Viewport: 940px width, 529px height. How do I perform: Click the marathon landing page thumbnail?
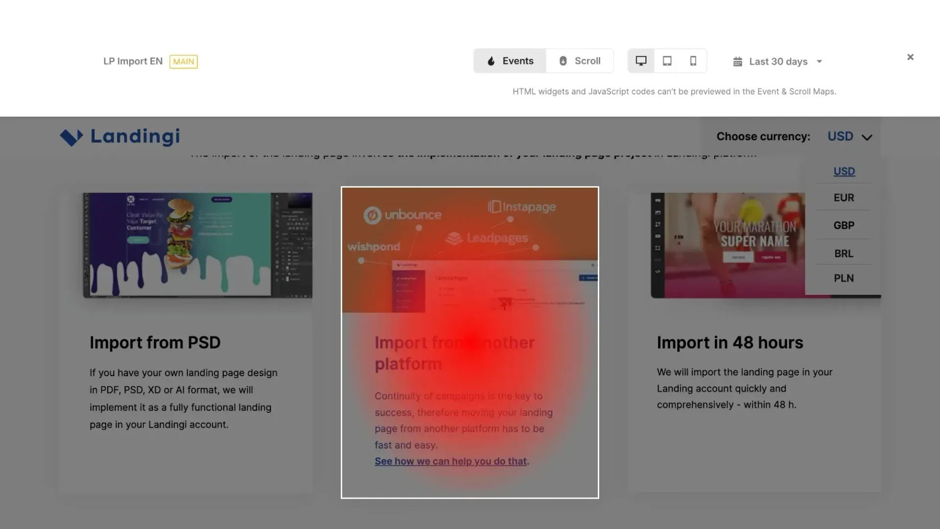(728, 245)
